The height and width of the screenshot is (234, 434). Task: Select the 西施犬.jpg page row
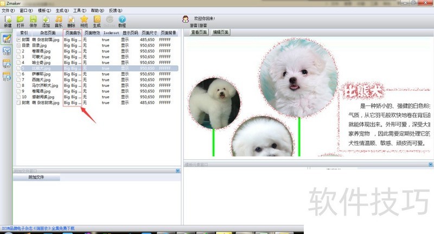(97, 79)
